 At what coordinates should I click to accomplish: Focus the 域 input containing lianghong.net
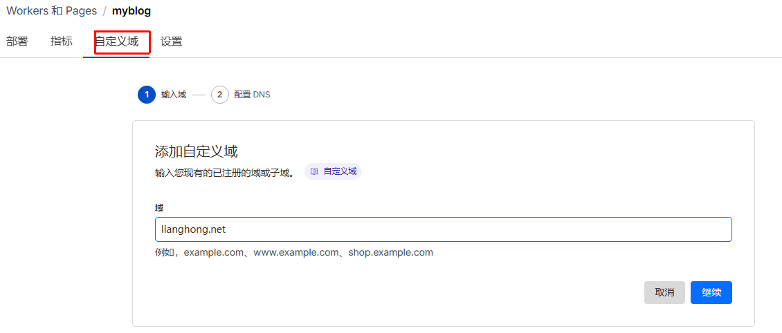[443, 230]
